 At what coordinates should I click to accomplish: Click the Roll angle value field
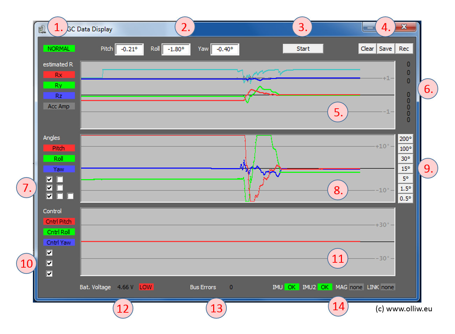coord(176,49)
